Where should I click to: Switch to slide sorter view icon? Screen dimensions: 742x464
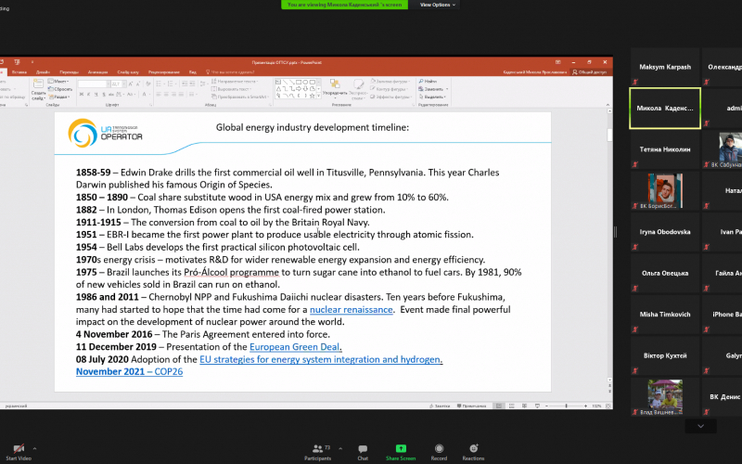coord(512,406)
